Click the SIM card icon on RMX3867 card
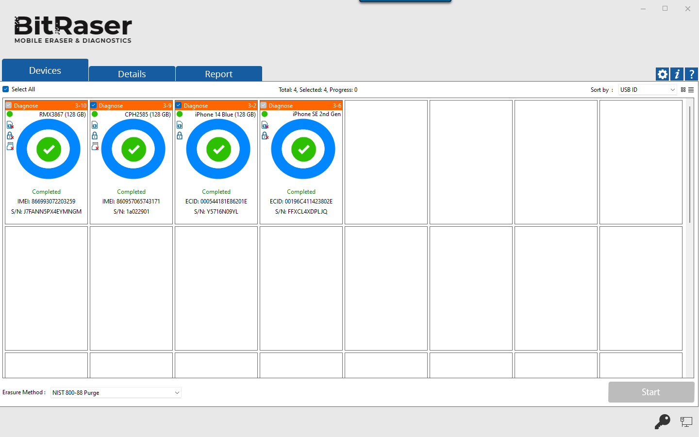 [10, 125]
